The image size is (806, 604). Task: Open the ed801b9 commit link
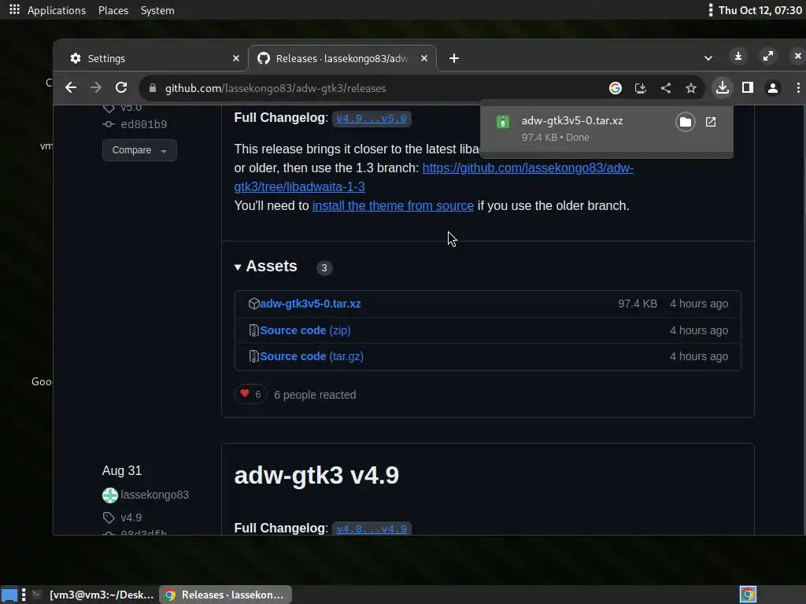pyautogui.click(x=143, y=124)
